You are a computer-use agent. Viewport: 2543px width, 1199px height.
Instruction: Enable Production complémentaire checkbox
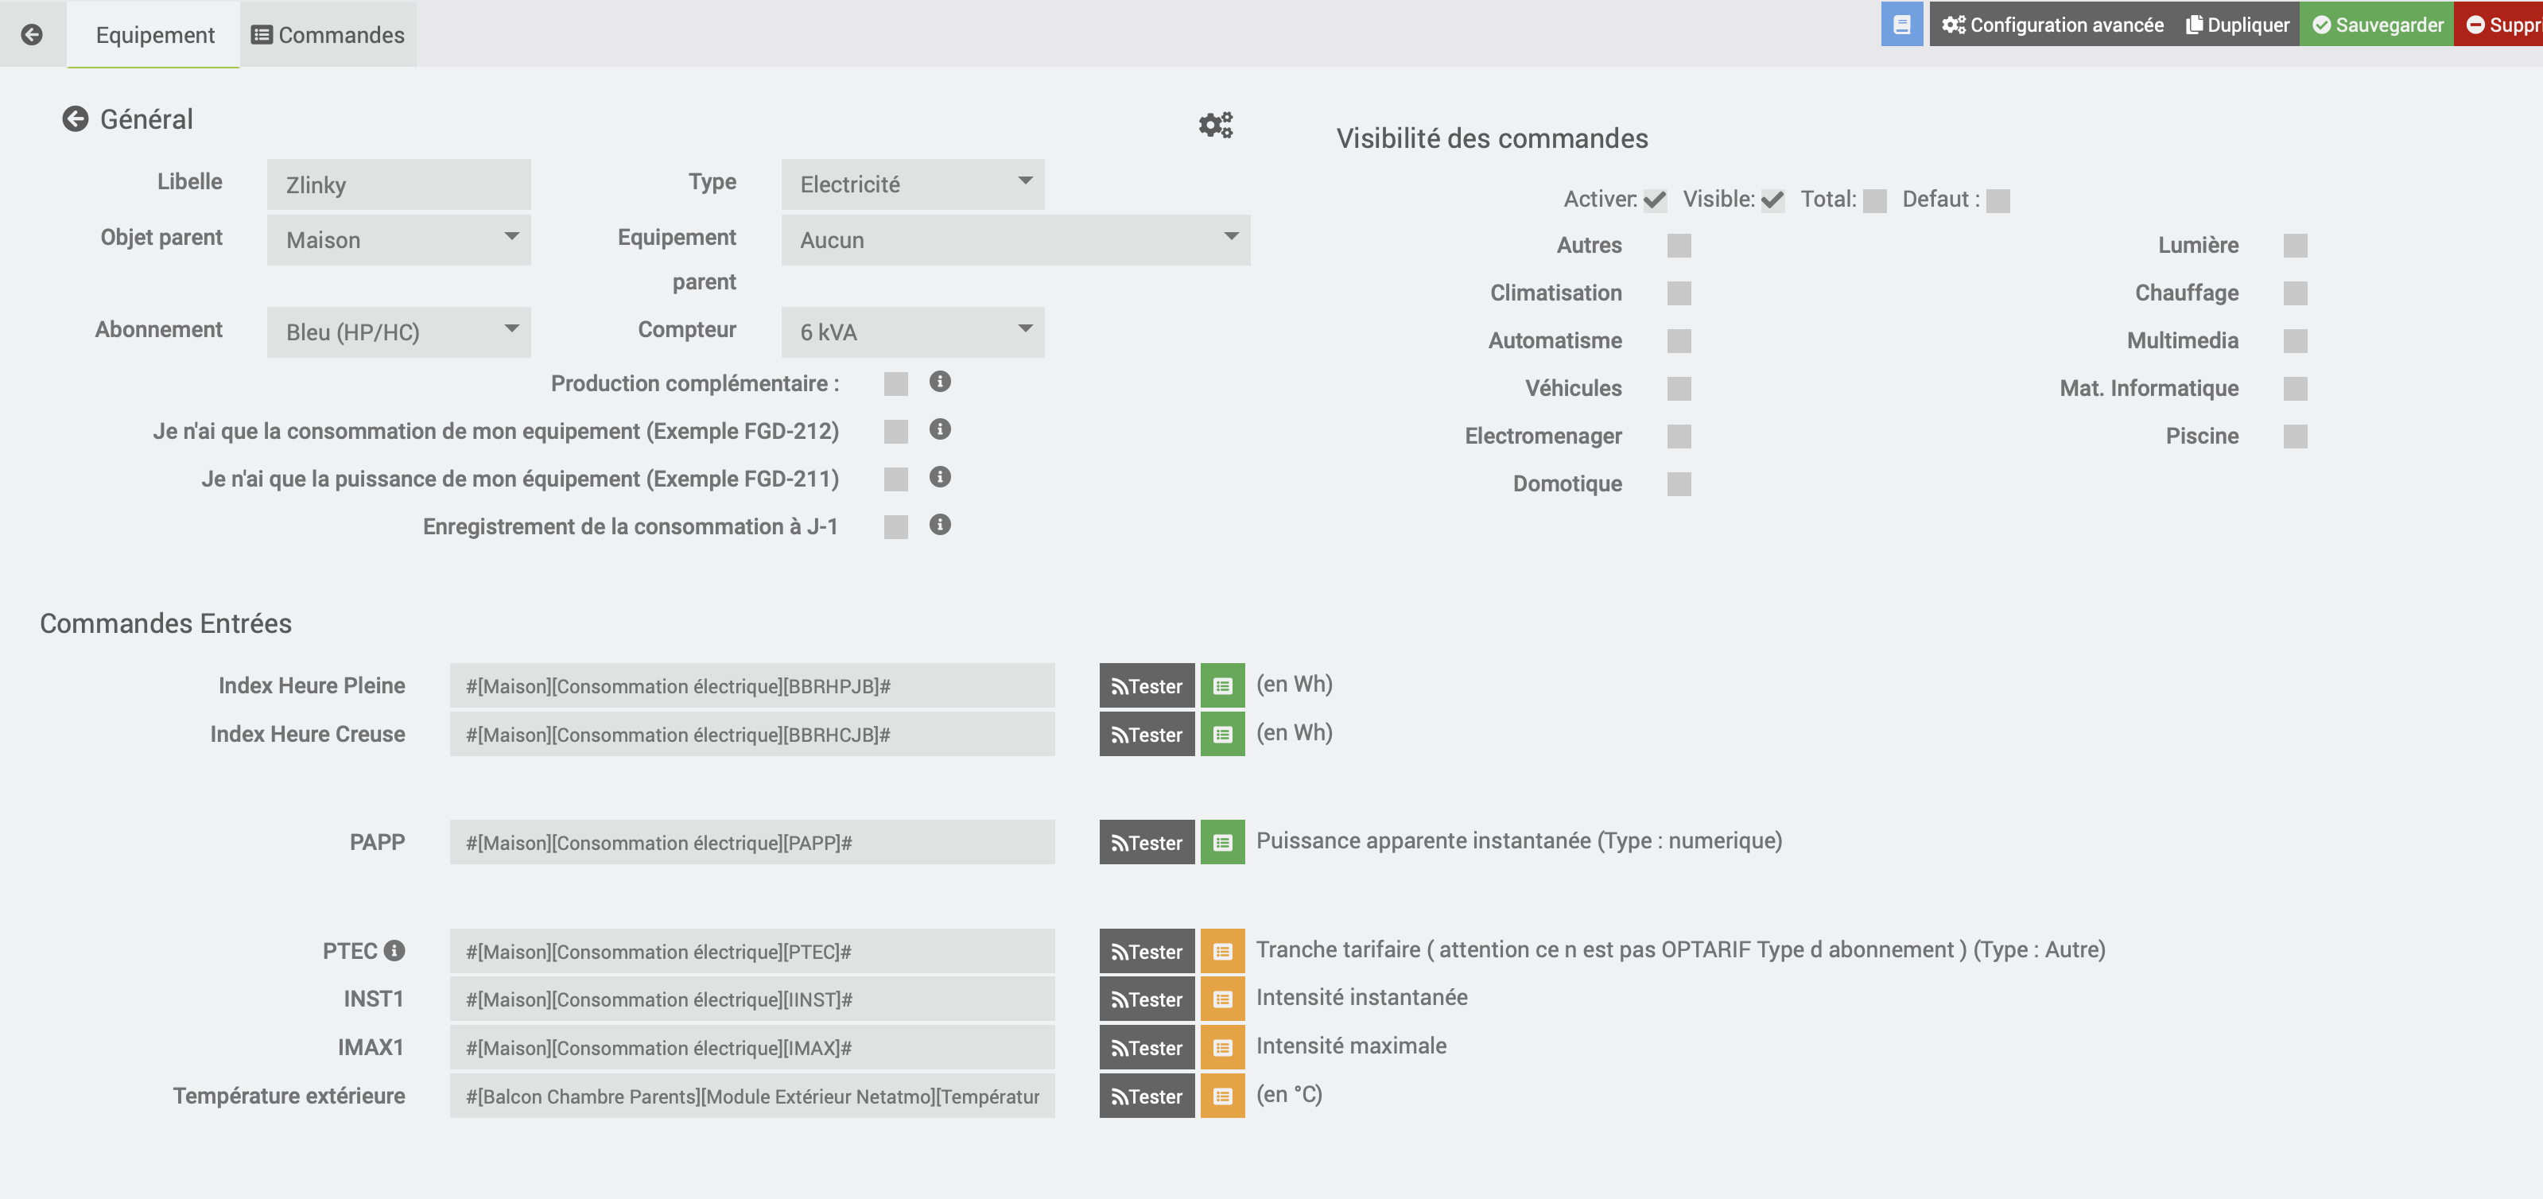tap(895, 384)
